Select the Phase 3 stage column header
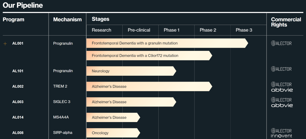Image resolution: width=306 pixels, height=139 pixels. tap(244, 30)
